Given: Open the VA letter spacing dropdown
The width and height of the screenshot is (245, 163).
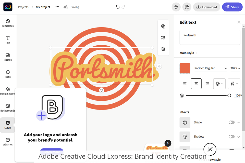Looking at the screenshot, I should (x=234, y=84).
